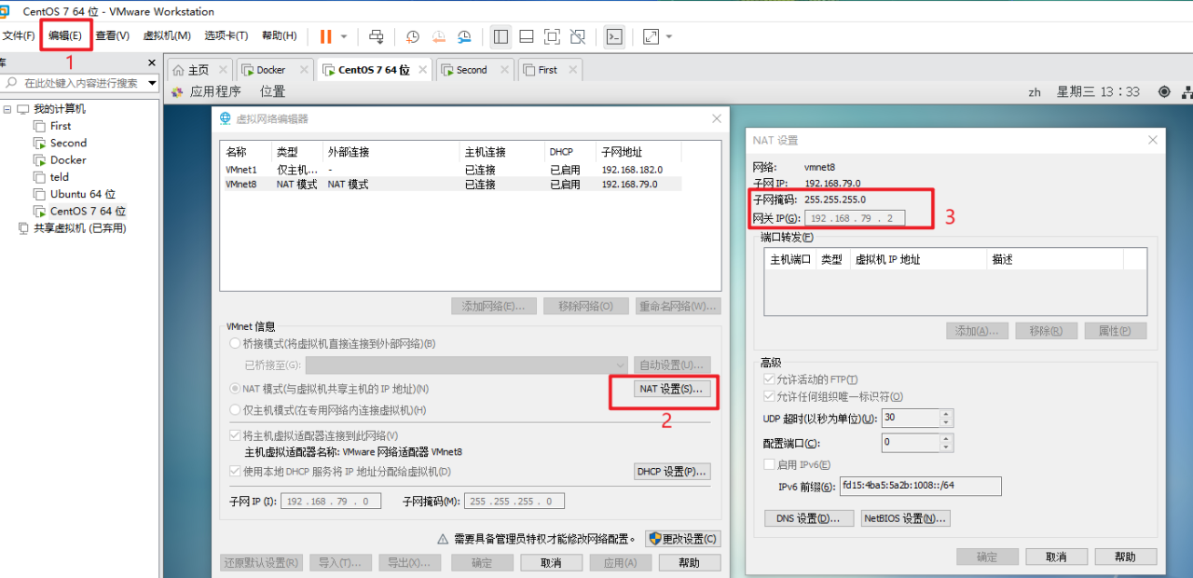Open the 查看(V) menu
This screenshot has height=578, width=1193.
[x=112, y=35]
